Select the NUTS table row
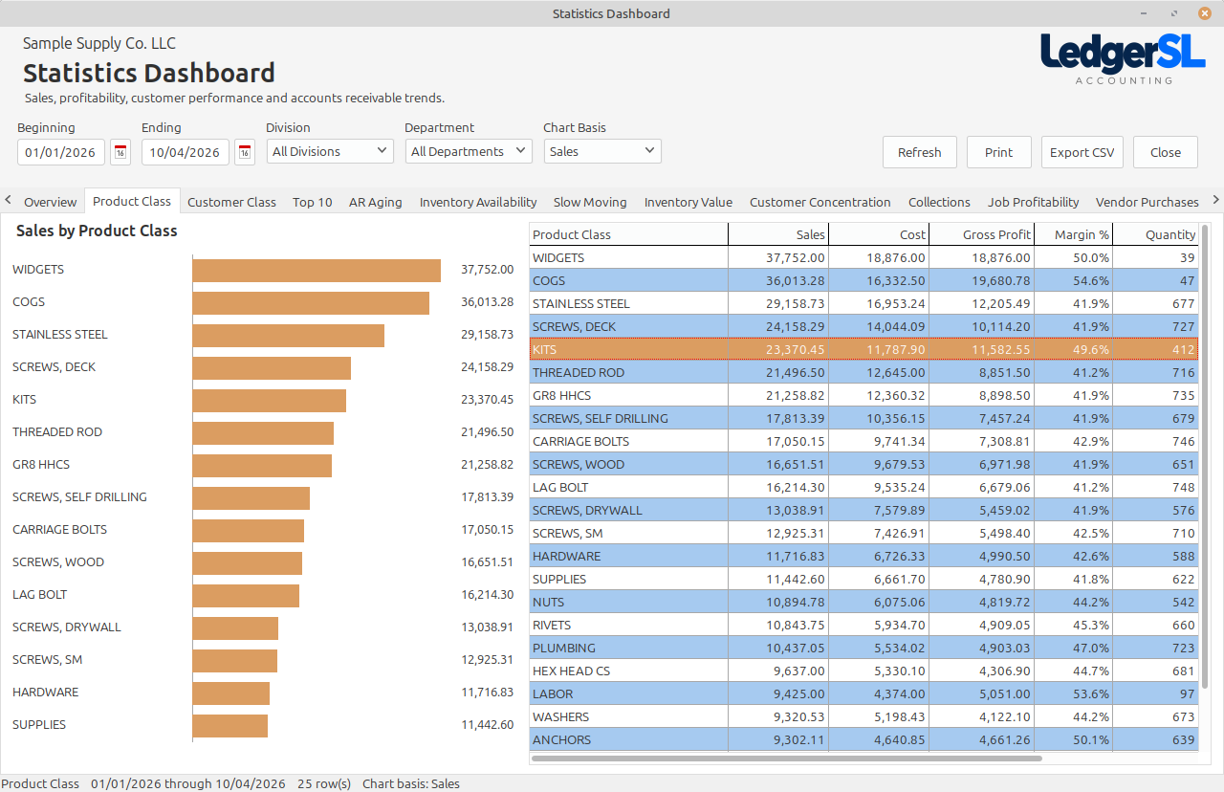The image size is (1224, 792). click(x=863, y=602)
